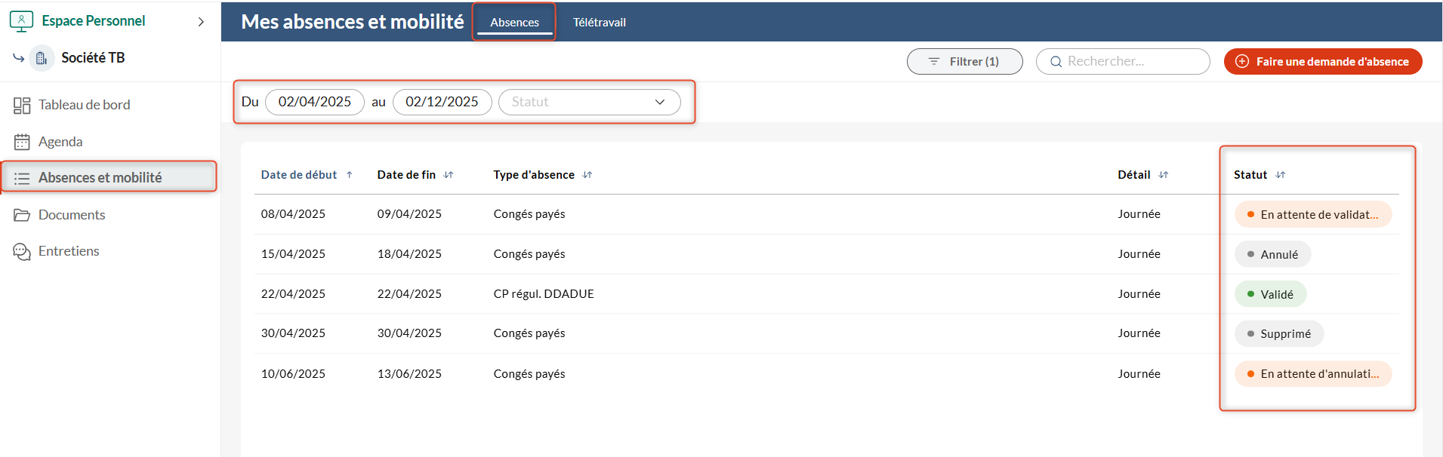1443x457 pixels.
Task: Select the 13/06/2025 end date cell
Action: pos(409,374)
